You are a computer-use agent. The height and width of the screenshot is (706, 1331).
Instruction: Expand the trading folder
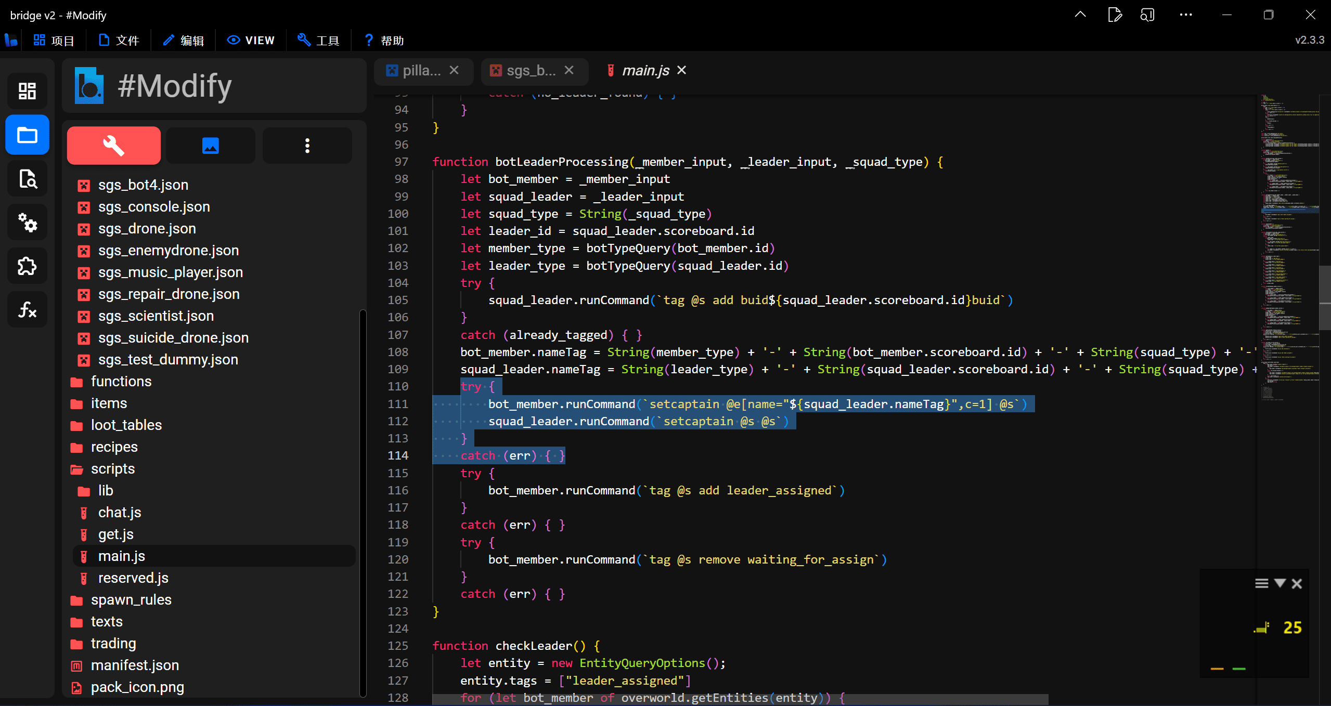click(211, 644)
